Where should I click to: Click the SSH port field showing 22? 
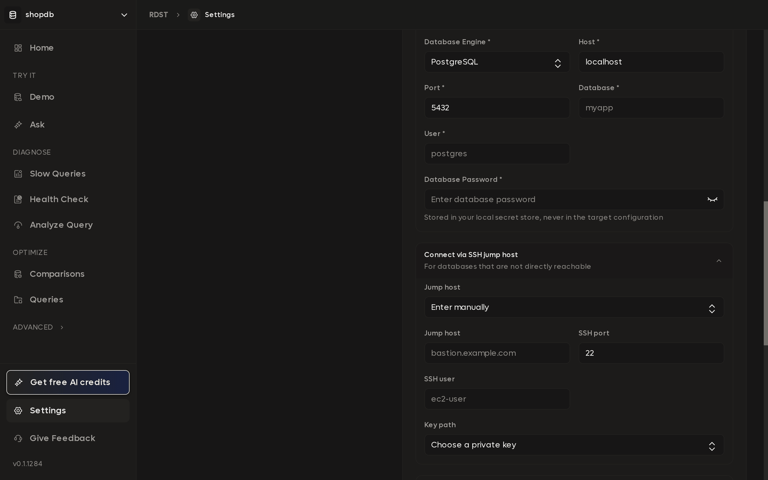651,353
